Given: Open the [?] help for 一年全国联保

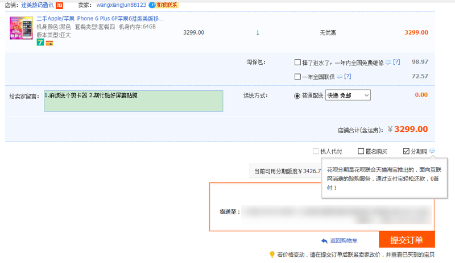Looking at the screenshot, I should coord(348,76).
